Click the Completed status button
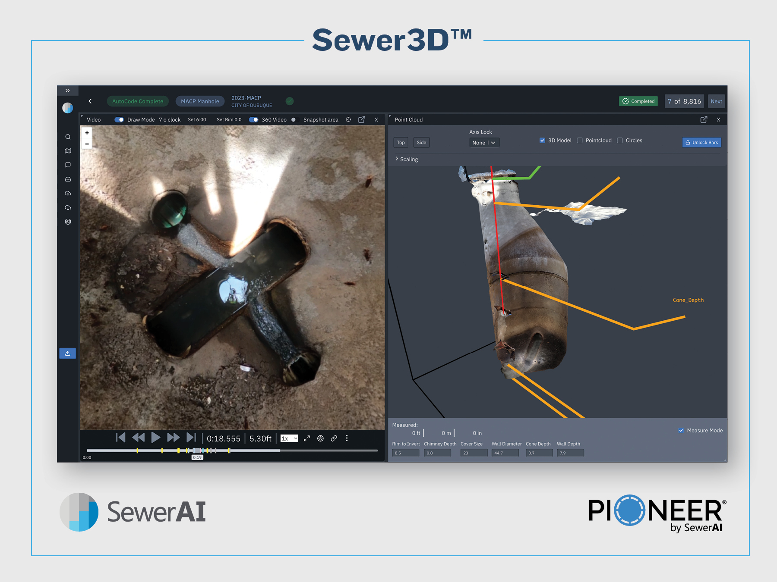777x582 pixels. click(x=638, y=101)
